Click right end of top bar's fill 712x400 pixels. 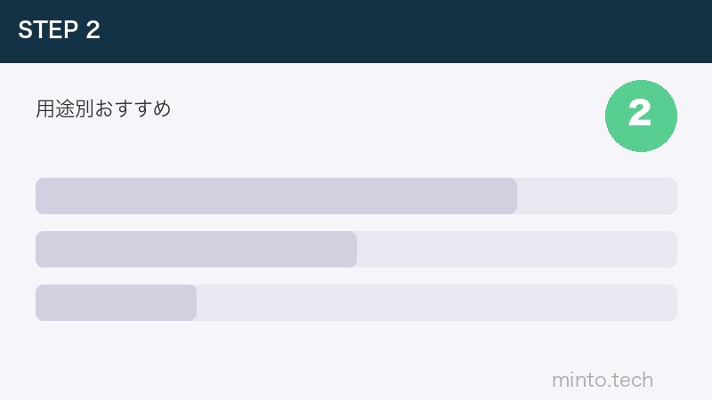tap(512, 196)
